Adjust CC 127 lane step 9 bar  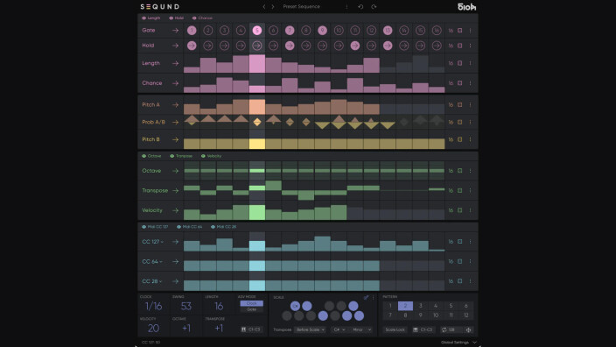(x=322, y=244)
